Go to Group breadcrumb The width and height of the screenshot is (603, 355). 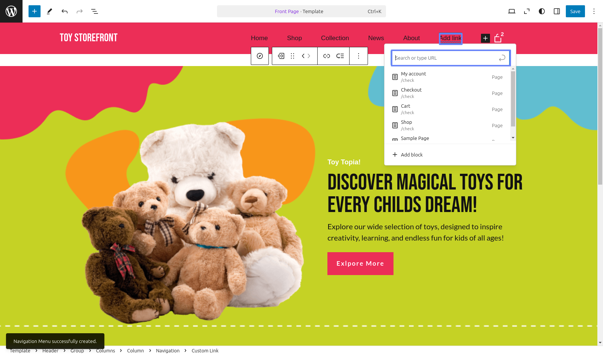tap(77, 350)
